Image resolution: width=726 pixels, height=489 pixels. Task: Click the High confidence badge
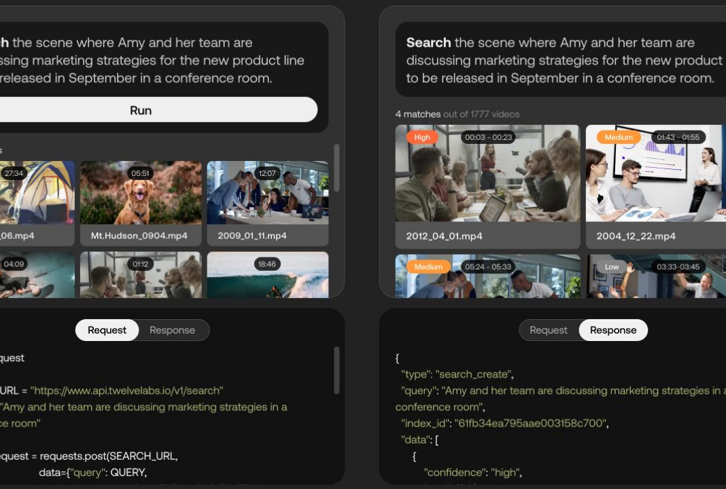422,137
